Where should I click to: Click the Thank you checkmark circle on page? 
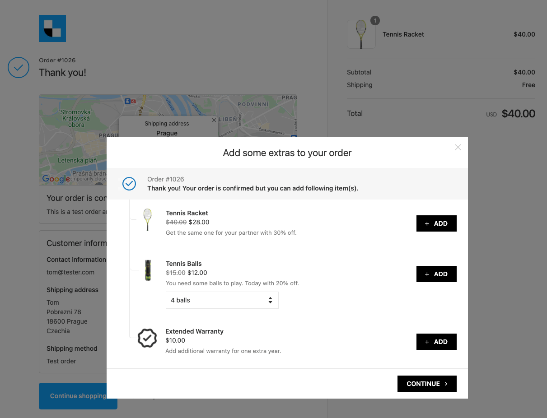(x=19, y=68)
